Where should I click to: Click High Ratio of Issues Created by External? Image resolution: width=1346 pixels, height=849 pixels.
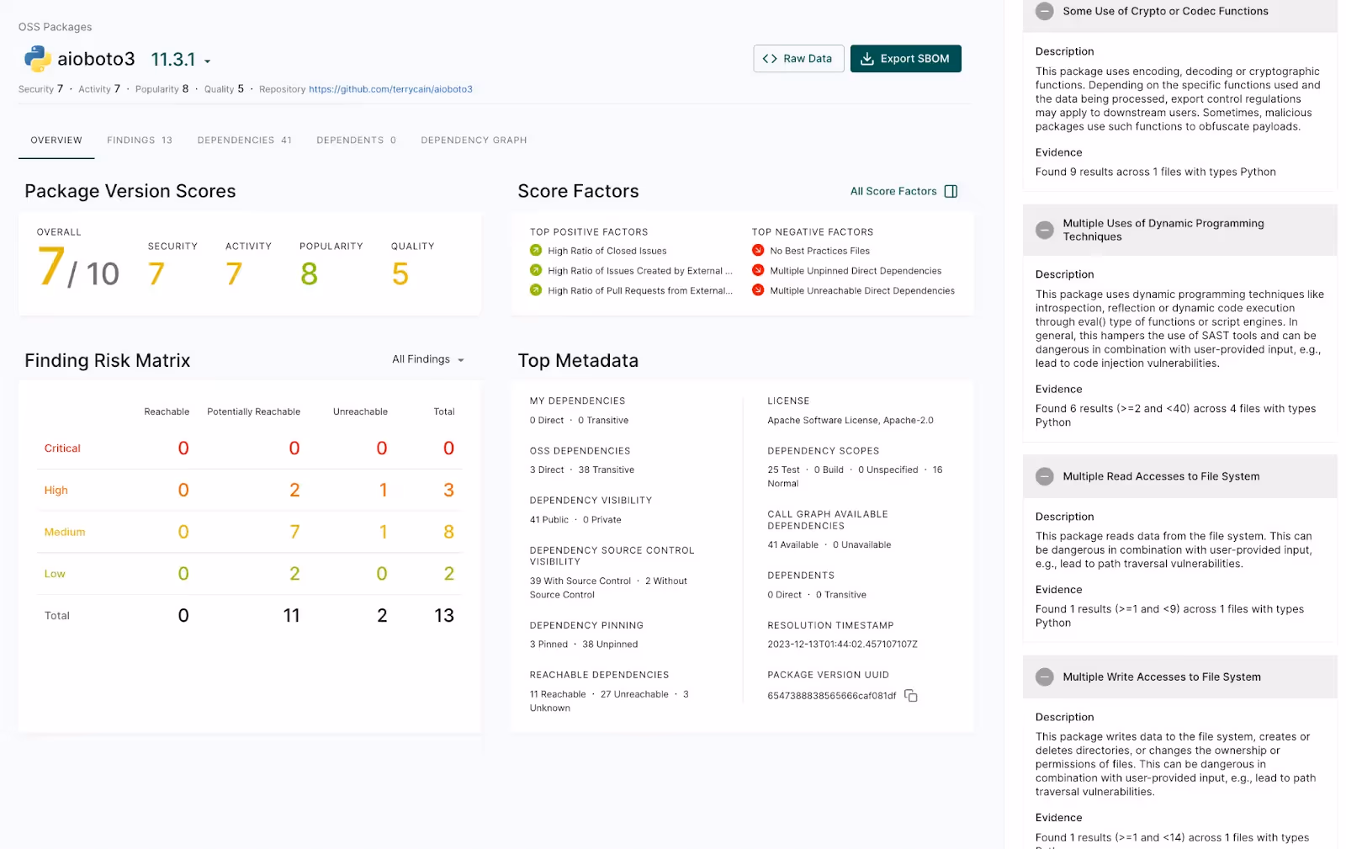click(640, 271)
